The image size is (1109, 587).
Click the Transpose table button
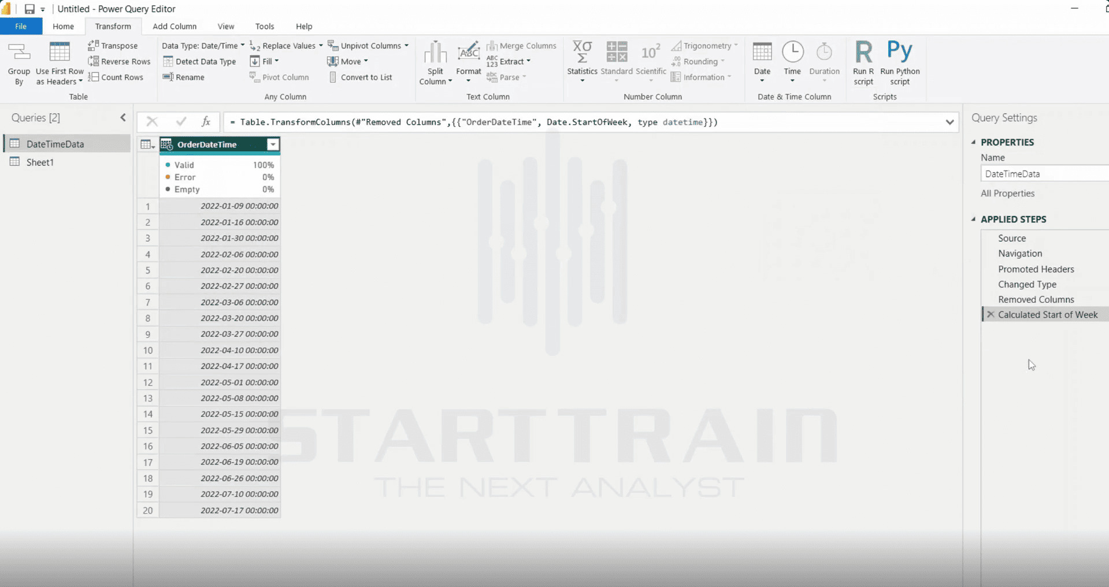(113, 46)
